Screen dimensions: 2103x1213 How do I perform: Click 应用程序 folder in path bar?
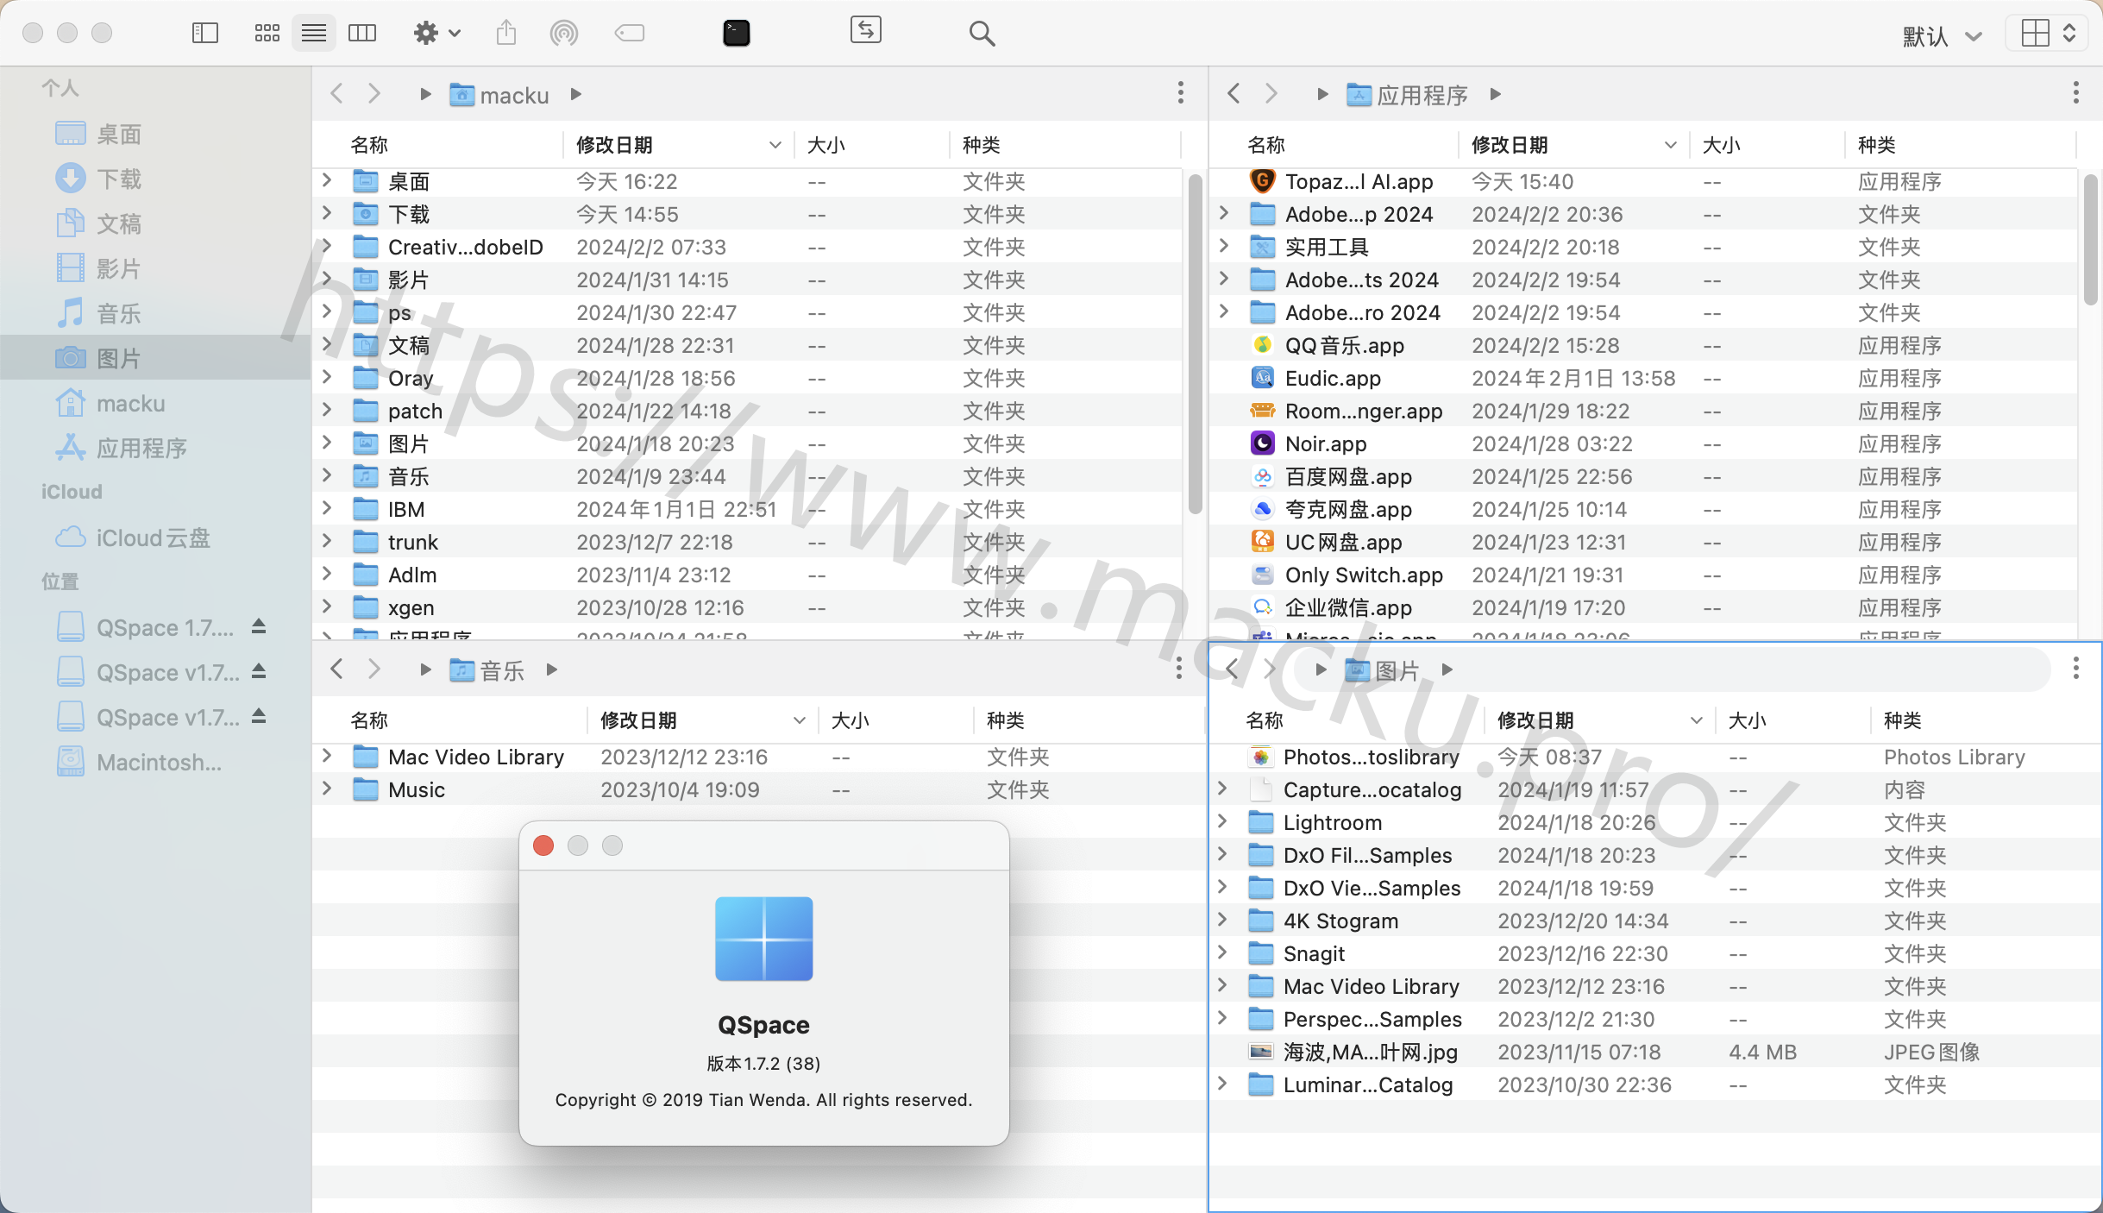coord(1407,95)
